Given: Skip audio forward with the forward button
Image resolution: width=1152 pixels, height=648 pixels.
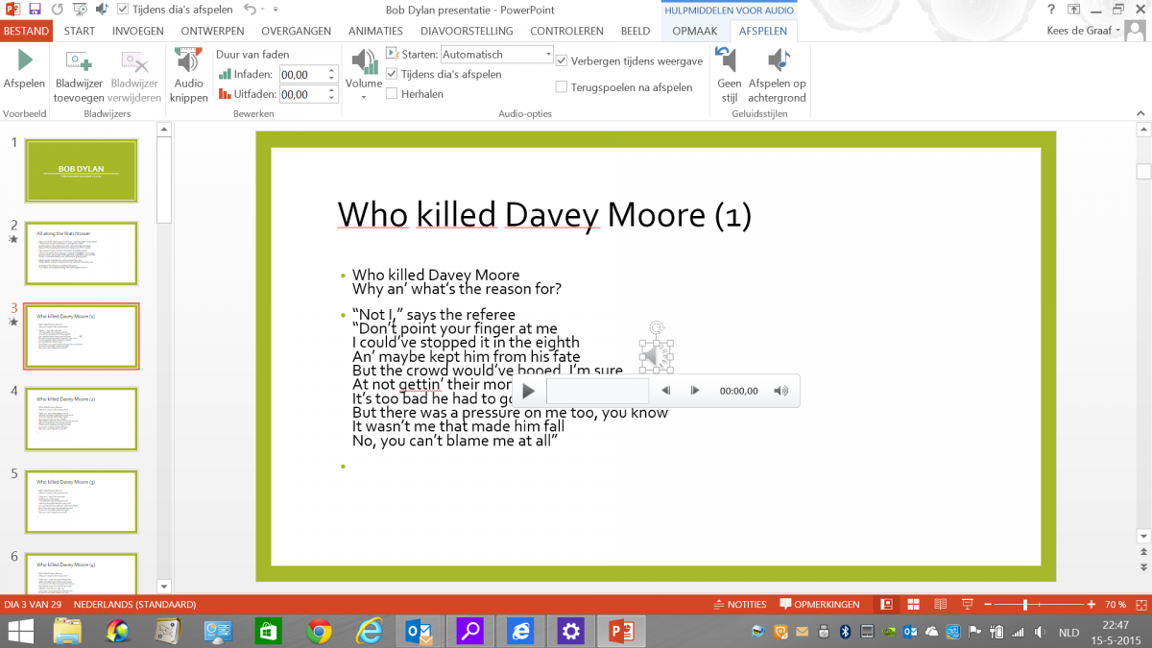Looking at the screenshot, I should (695, 391).
